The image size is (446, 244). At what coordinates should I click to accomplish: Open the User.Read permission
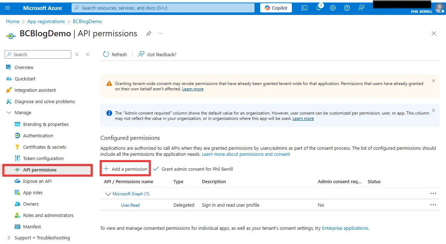(x=130, y=205)
